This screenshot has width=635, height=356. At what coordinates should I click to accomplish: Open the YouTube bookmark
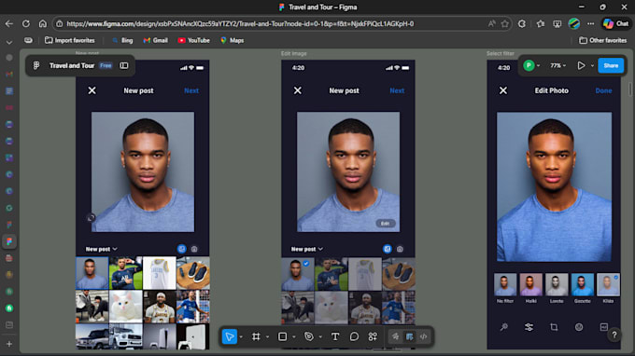193,40
